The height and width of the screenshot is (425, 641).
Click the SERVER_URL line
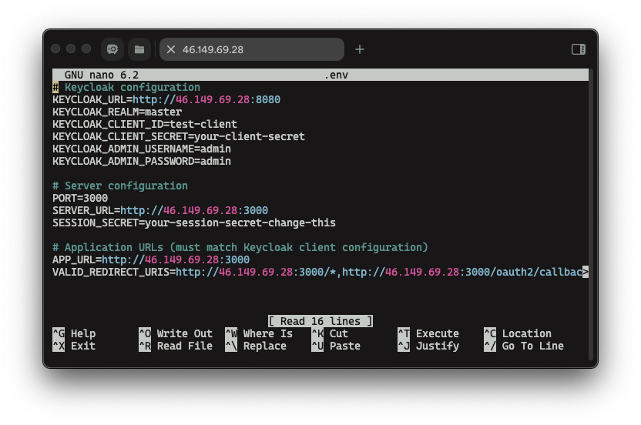pos(160,210)
